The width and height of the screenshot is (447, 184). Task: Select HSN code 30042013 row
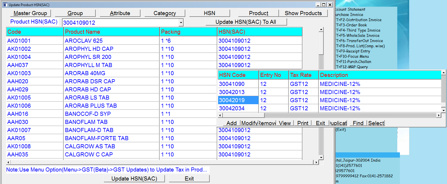330,92
